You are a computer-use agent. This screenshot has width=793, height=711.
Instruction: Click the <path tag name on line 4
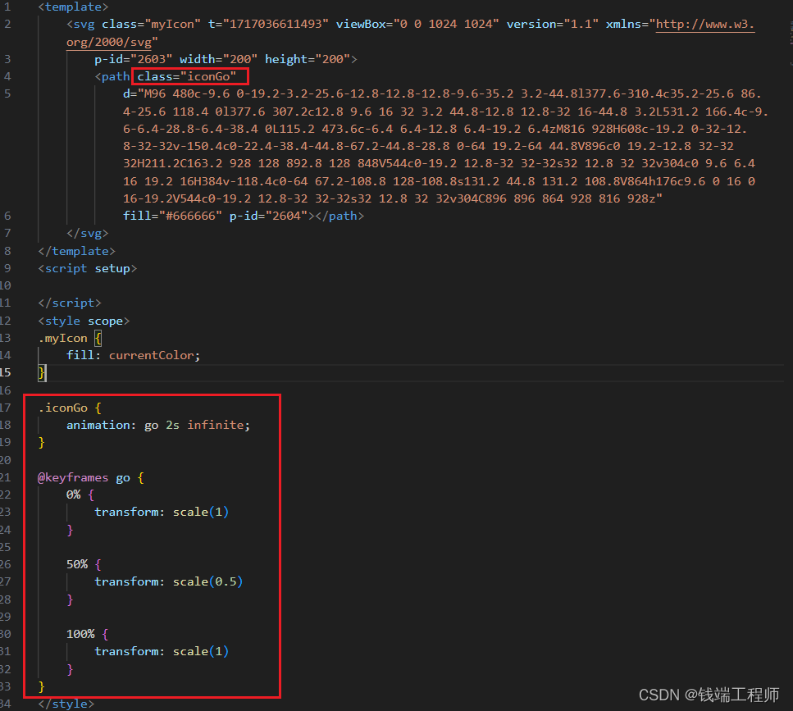point(112,76)
